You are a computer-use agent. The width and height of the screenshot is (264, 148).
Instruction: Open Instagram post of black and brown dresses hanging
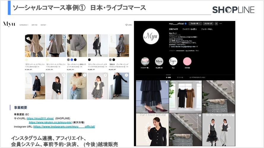[x=185, y=96]
